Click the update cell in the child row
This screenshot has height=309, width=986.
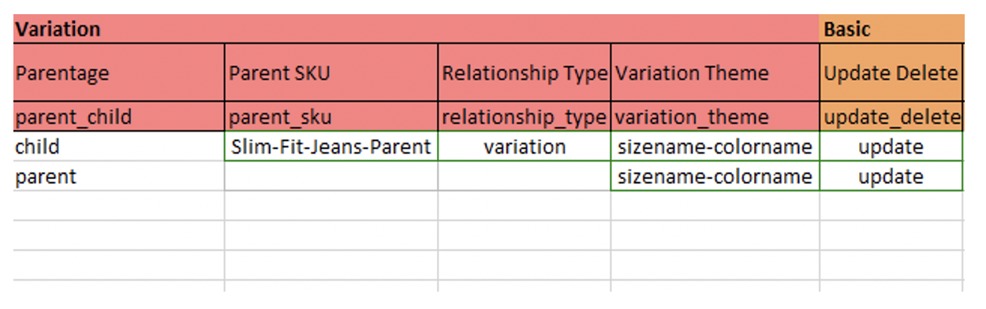[x=891, y=147]
